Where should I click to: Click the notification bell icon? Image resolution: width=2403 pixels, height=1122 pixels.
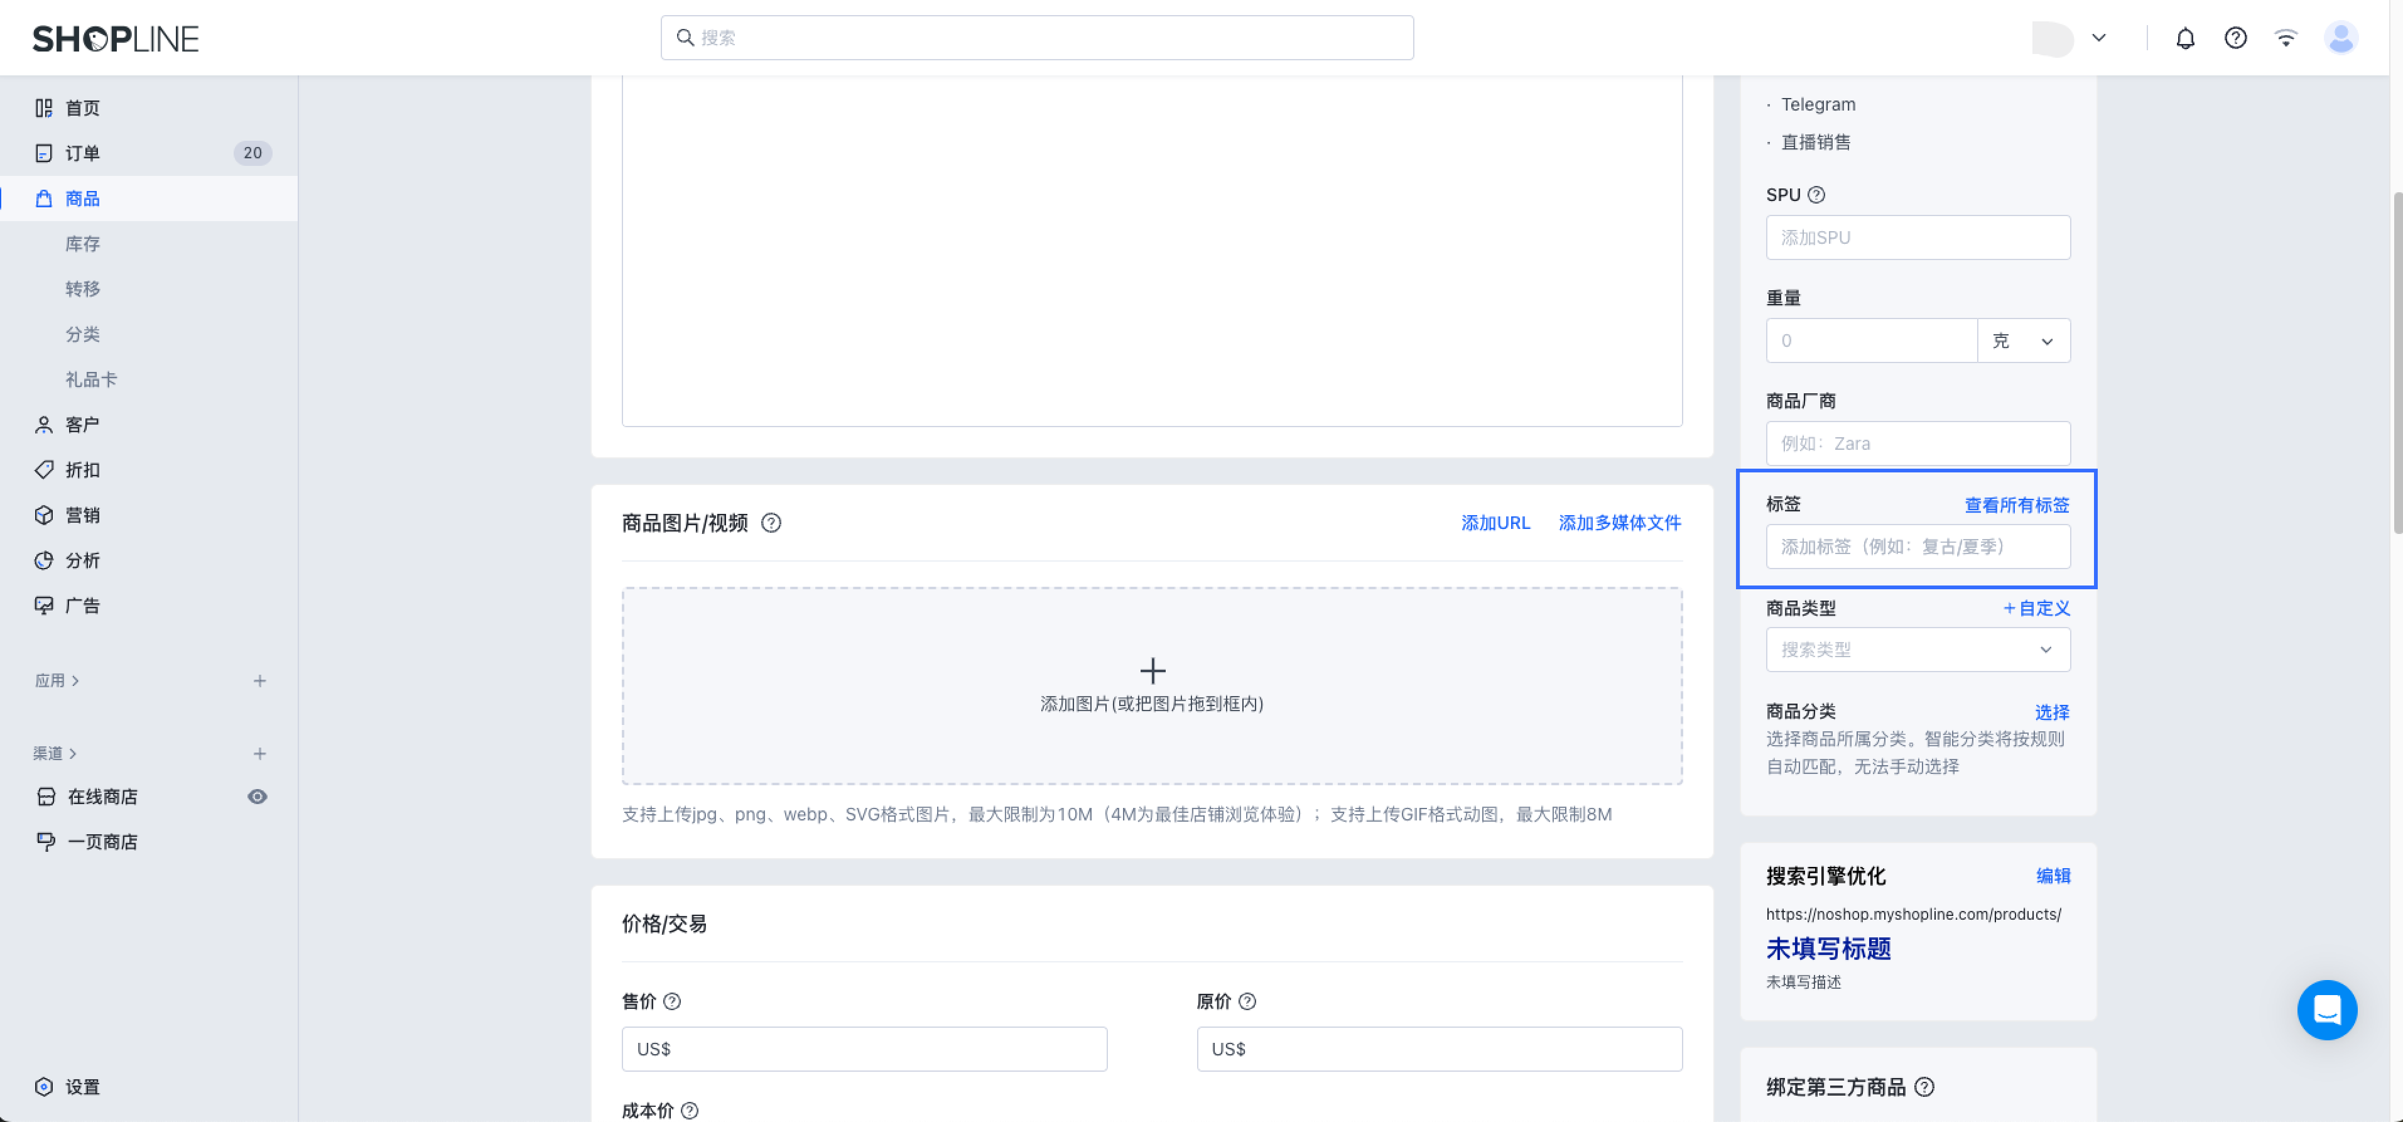tap(2186, 37)
